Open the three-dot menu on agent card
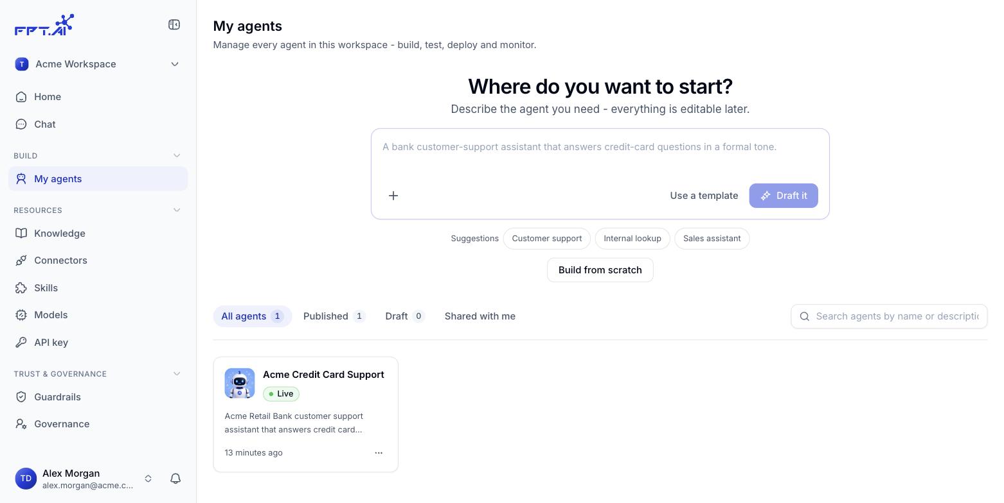The image size is (1004, 503). [379, 453]
